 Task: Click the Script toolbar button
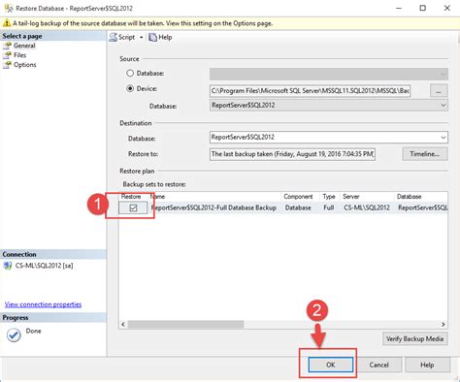click(x=122, y=37)
